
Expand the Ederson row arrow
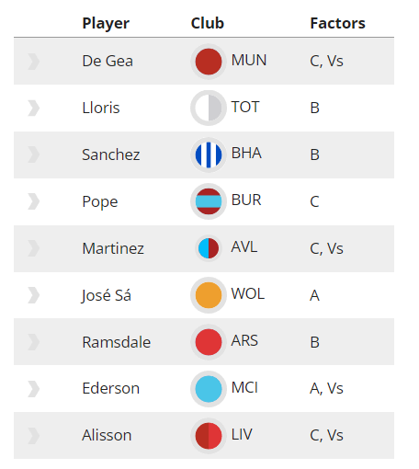[x=33, y=389]
